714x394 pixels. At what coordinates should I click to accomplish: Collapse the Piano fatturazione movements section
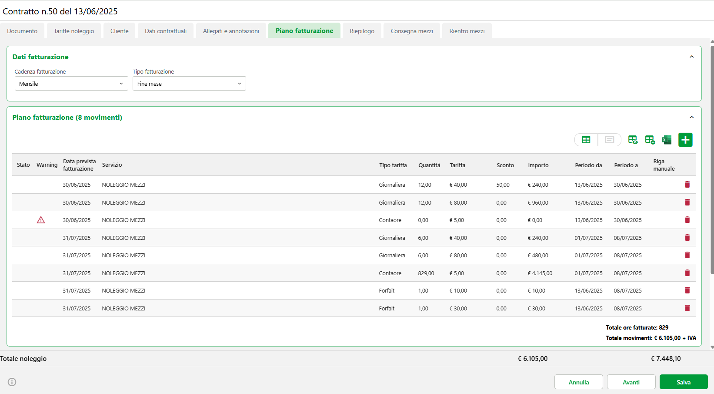[x=691, y=118]
